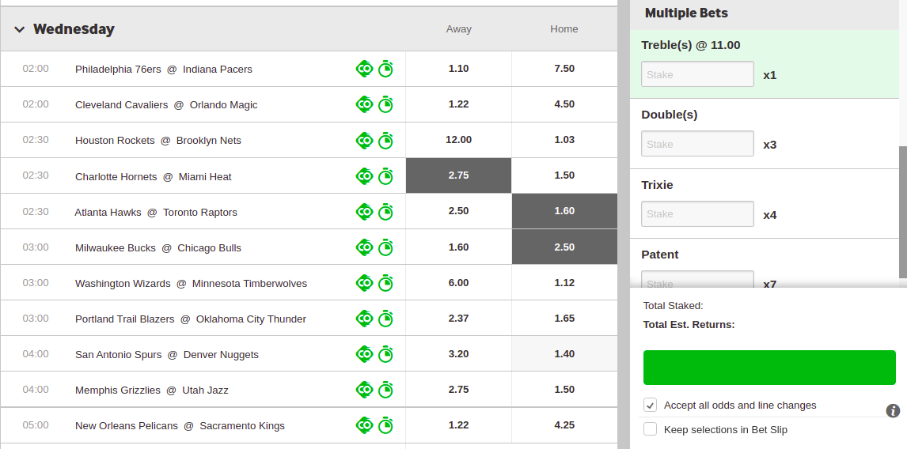Image resolution: width=907 pixels, height=449 pixels.
Task: Select Denver Nuggets home odds 1.40
Action: click(x=564, y=354)
